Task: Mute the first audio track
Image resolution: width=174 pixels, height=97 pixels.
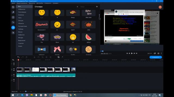Action: [14, 75]
